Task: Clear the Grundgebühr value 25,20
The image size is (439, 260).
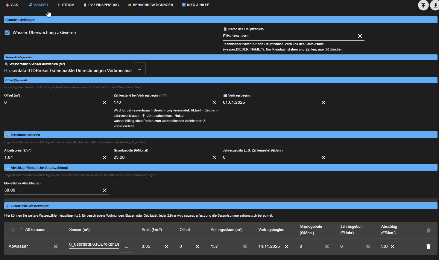Action: click(x=214, y=157)
